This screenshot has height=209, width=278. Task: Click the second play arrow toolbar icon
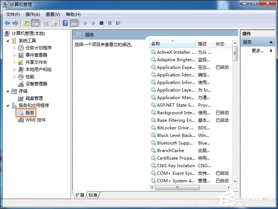pos(94,23)
